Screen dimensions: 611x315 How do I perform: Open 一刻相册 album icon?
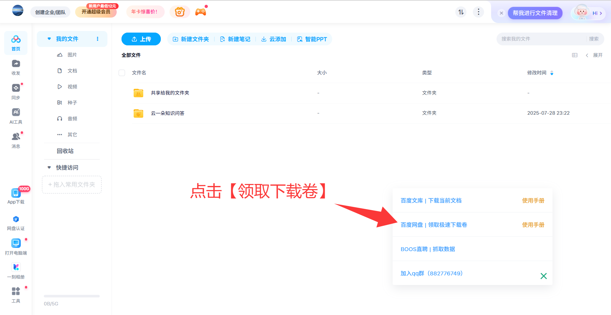tap(16, 271)
